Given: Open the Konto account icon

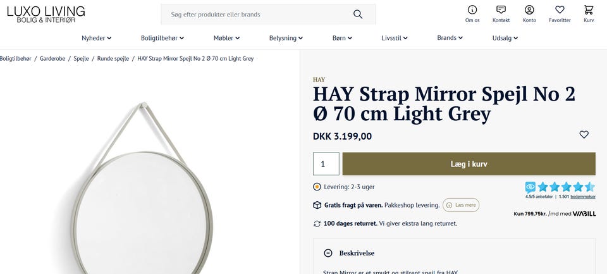Looking at the screenshot, I should (x=529, y=10).
